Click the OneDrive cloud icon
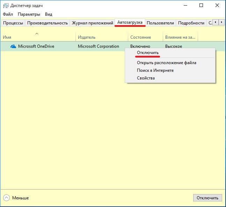This screenshot has width=226, height=207. click(x=13, y=46)
